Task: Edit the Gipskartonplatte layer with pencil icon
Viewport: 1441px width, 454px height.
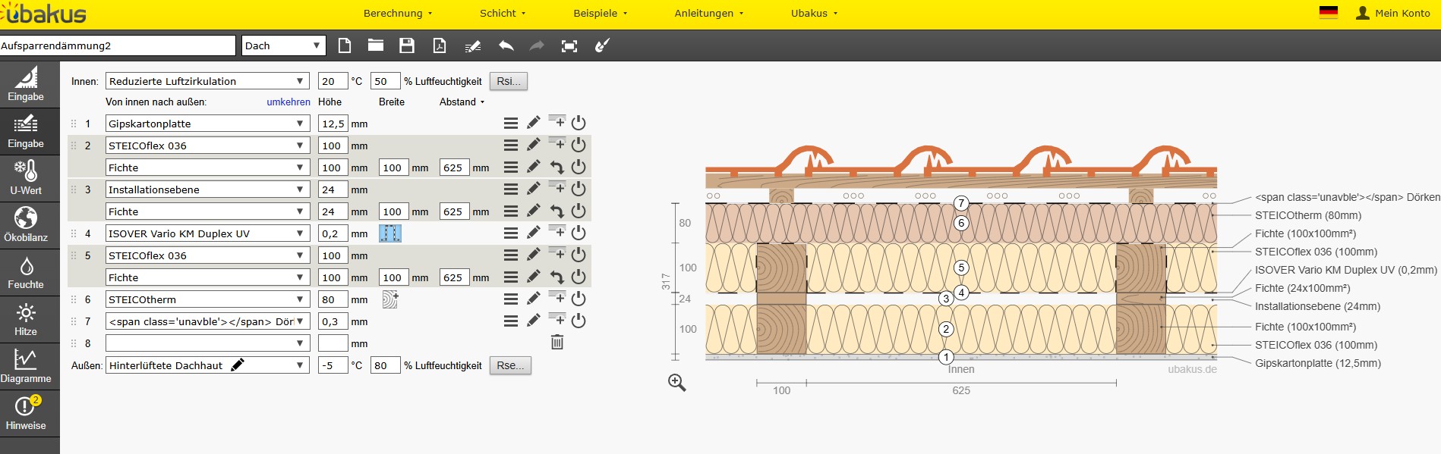Action: 534,123
